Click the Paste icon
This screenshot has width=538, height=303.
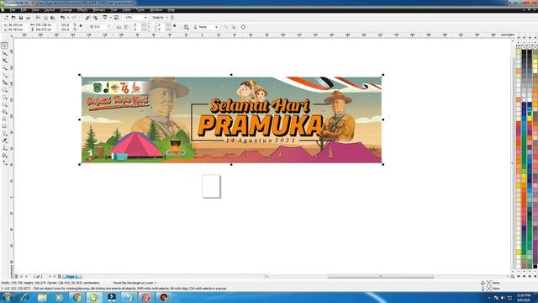tap(52, 18)
